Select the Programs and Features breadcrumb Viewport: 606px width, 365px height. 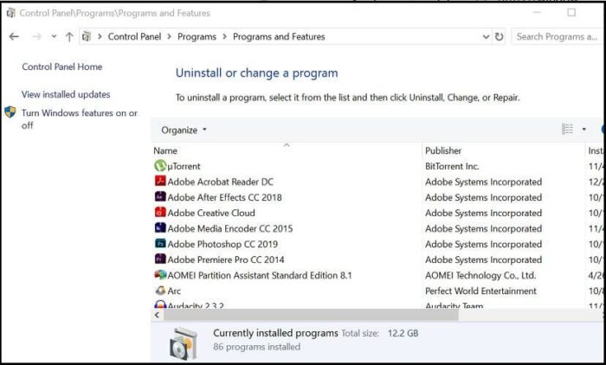[x=279, y=36]
